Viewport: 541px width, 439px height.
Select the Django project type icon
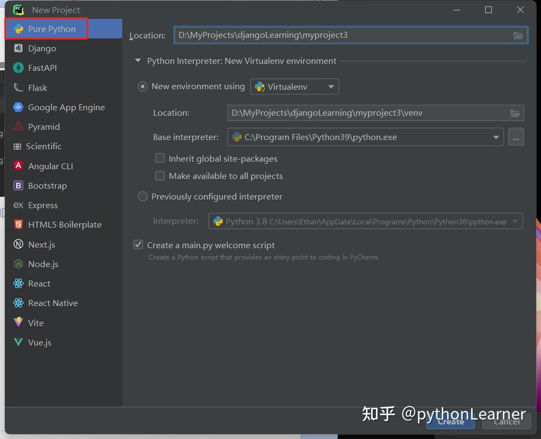click(18, 48)
